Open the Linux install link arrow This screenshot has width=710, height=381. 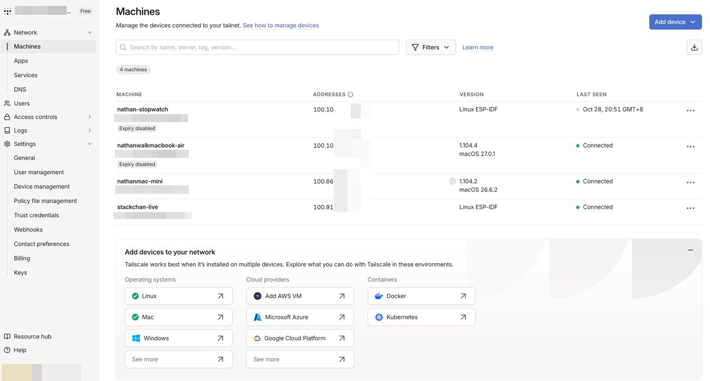click(220, 296)
